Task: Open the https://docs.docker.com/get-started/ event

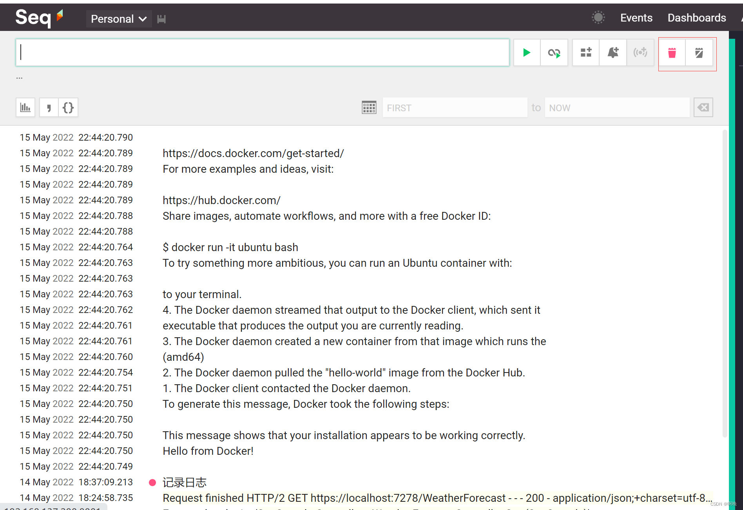Action: [253, 153]
